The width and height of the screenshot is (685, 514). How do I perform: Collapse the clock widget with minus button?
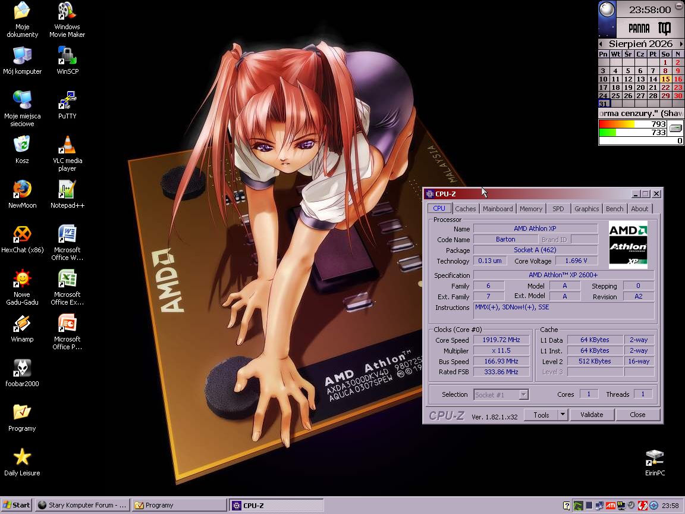click(679, 7)
